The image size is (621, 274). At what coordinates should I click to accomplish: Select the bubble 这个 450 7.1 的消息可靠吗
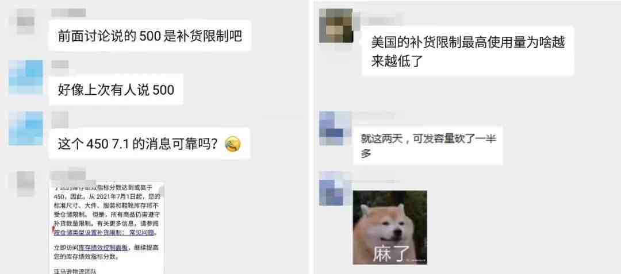[x=149, y=144]
